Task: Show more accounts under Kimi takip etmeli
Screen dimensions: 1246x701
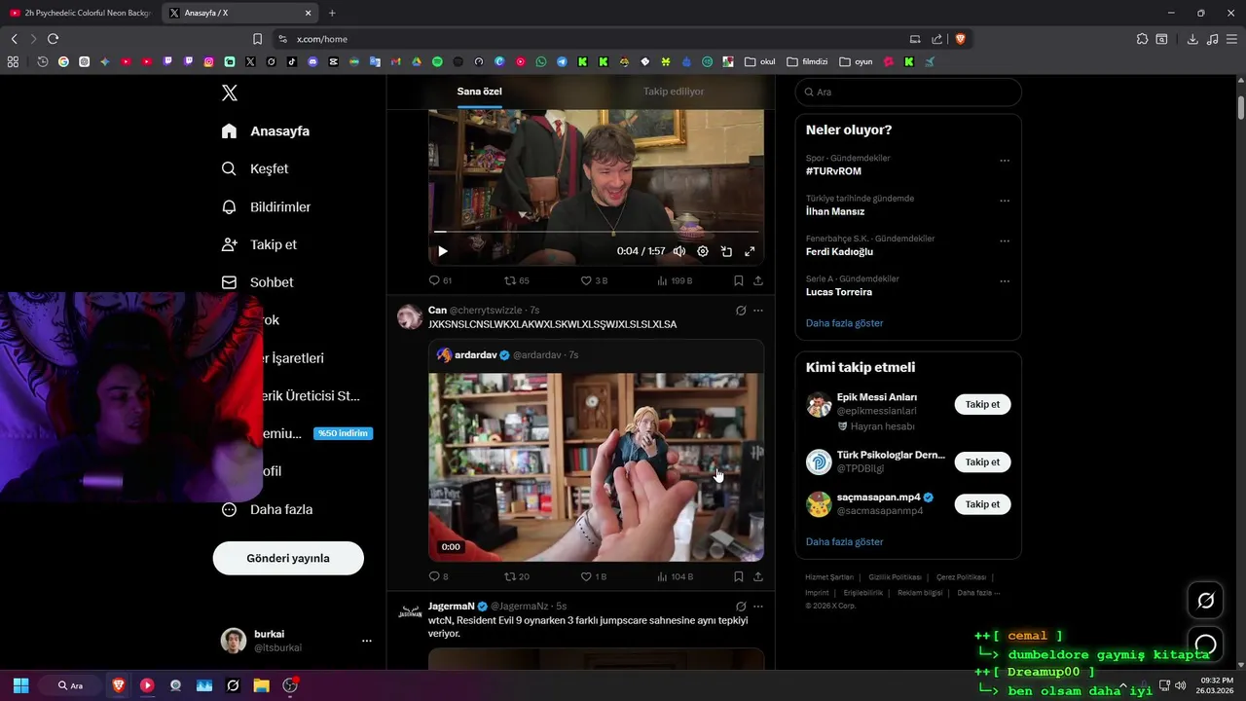Action: (844, 542)
